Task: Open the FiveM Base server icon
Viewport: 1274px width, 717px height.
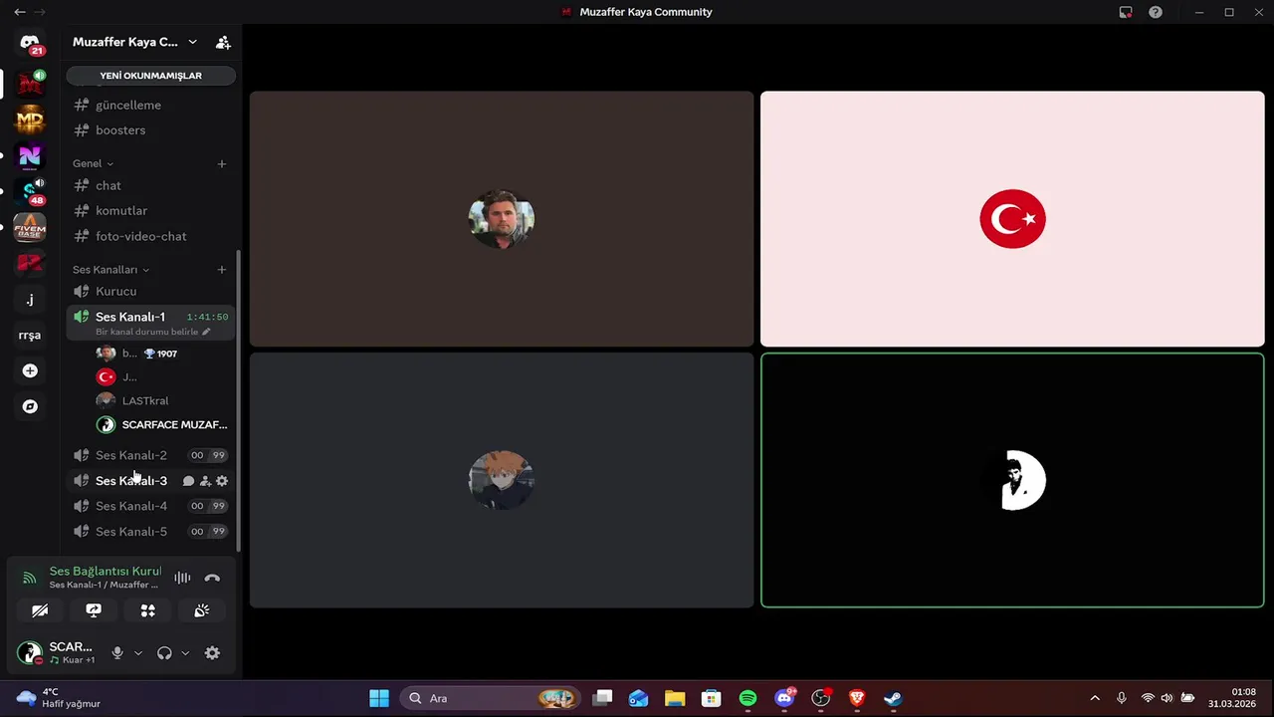Action: (30, 227)
